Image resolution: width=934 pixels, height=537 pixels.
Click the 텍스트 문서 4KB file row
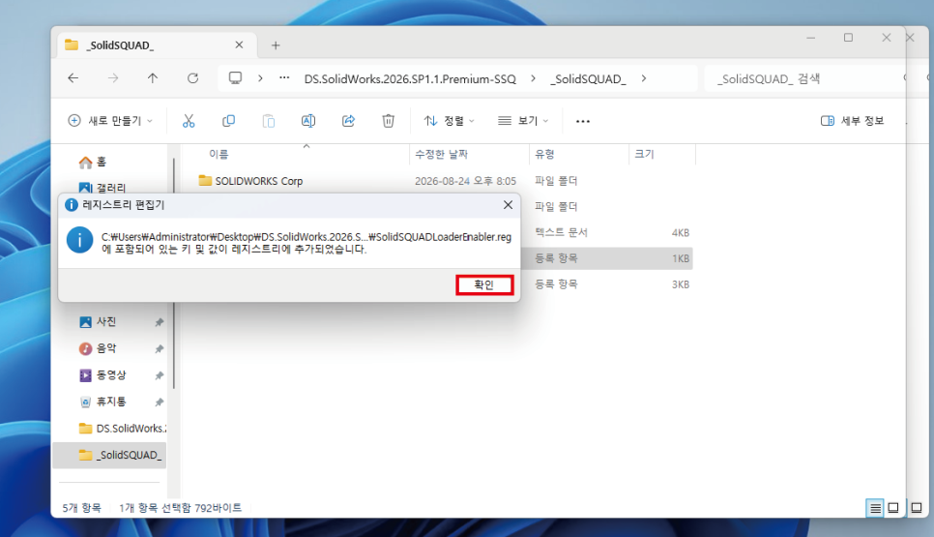coord(606,232)
